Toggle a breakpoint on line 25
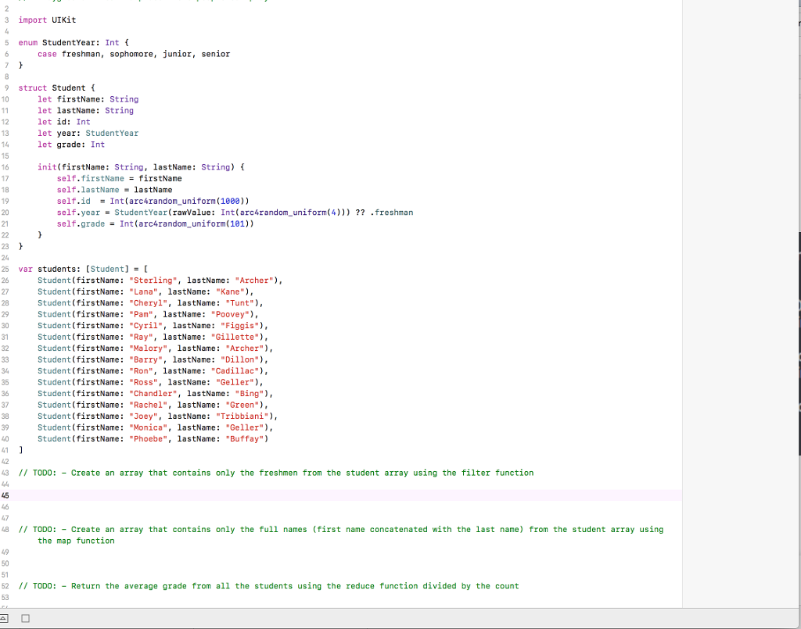 (8, 269)
